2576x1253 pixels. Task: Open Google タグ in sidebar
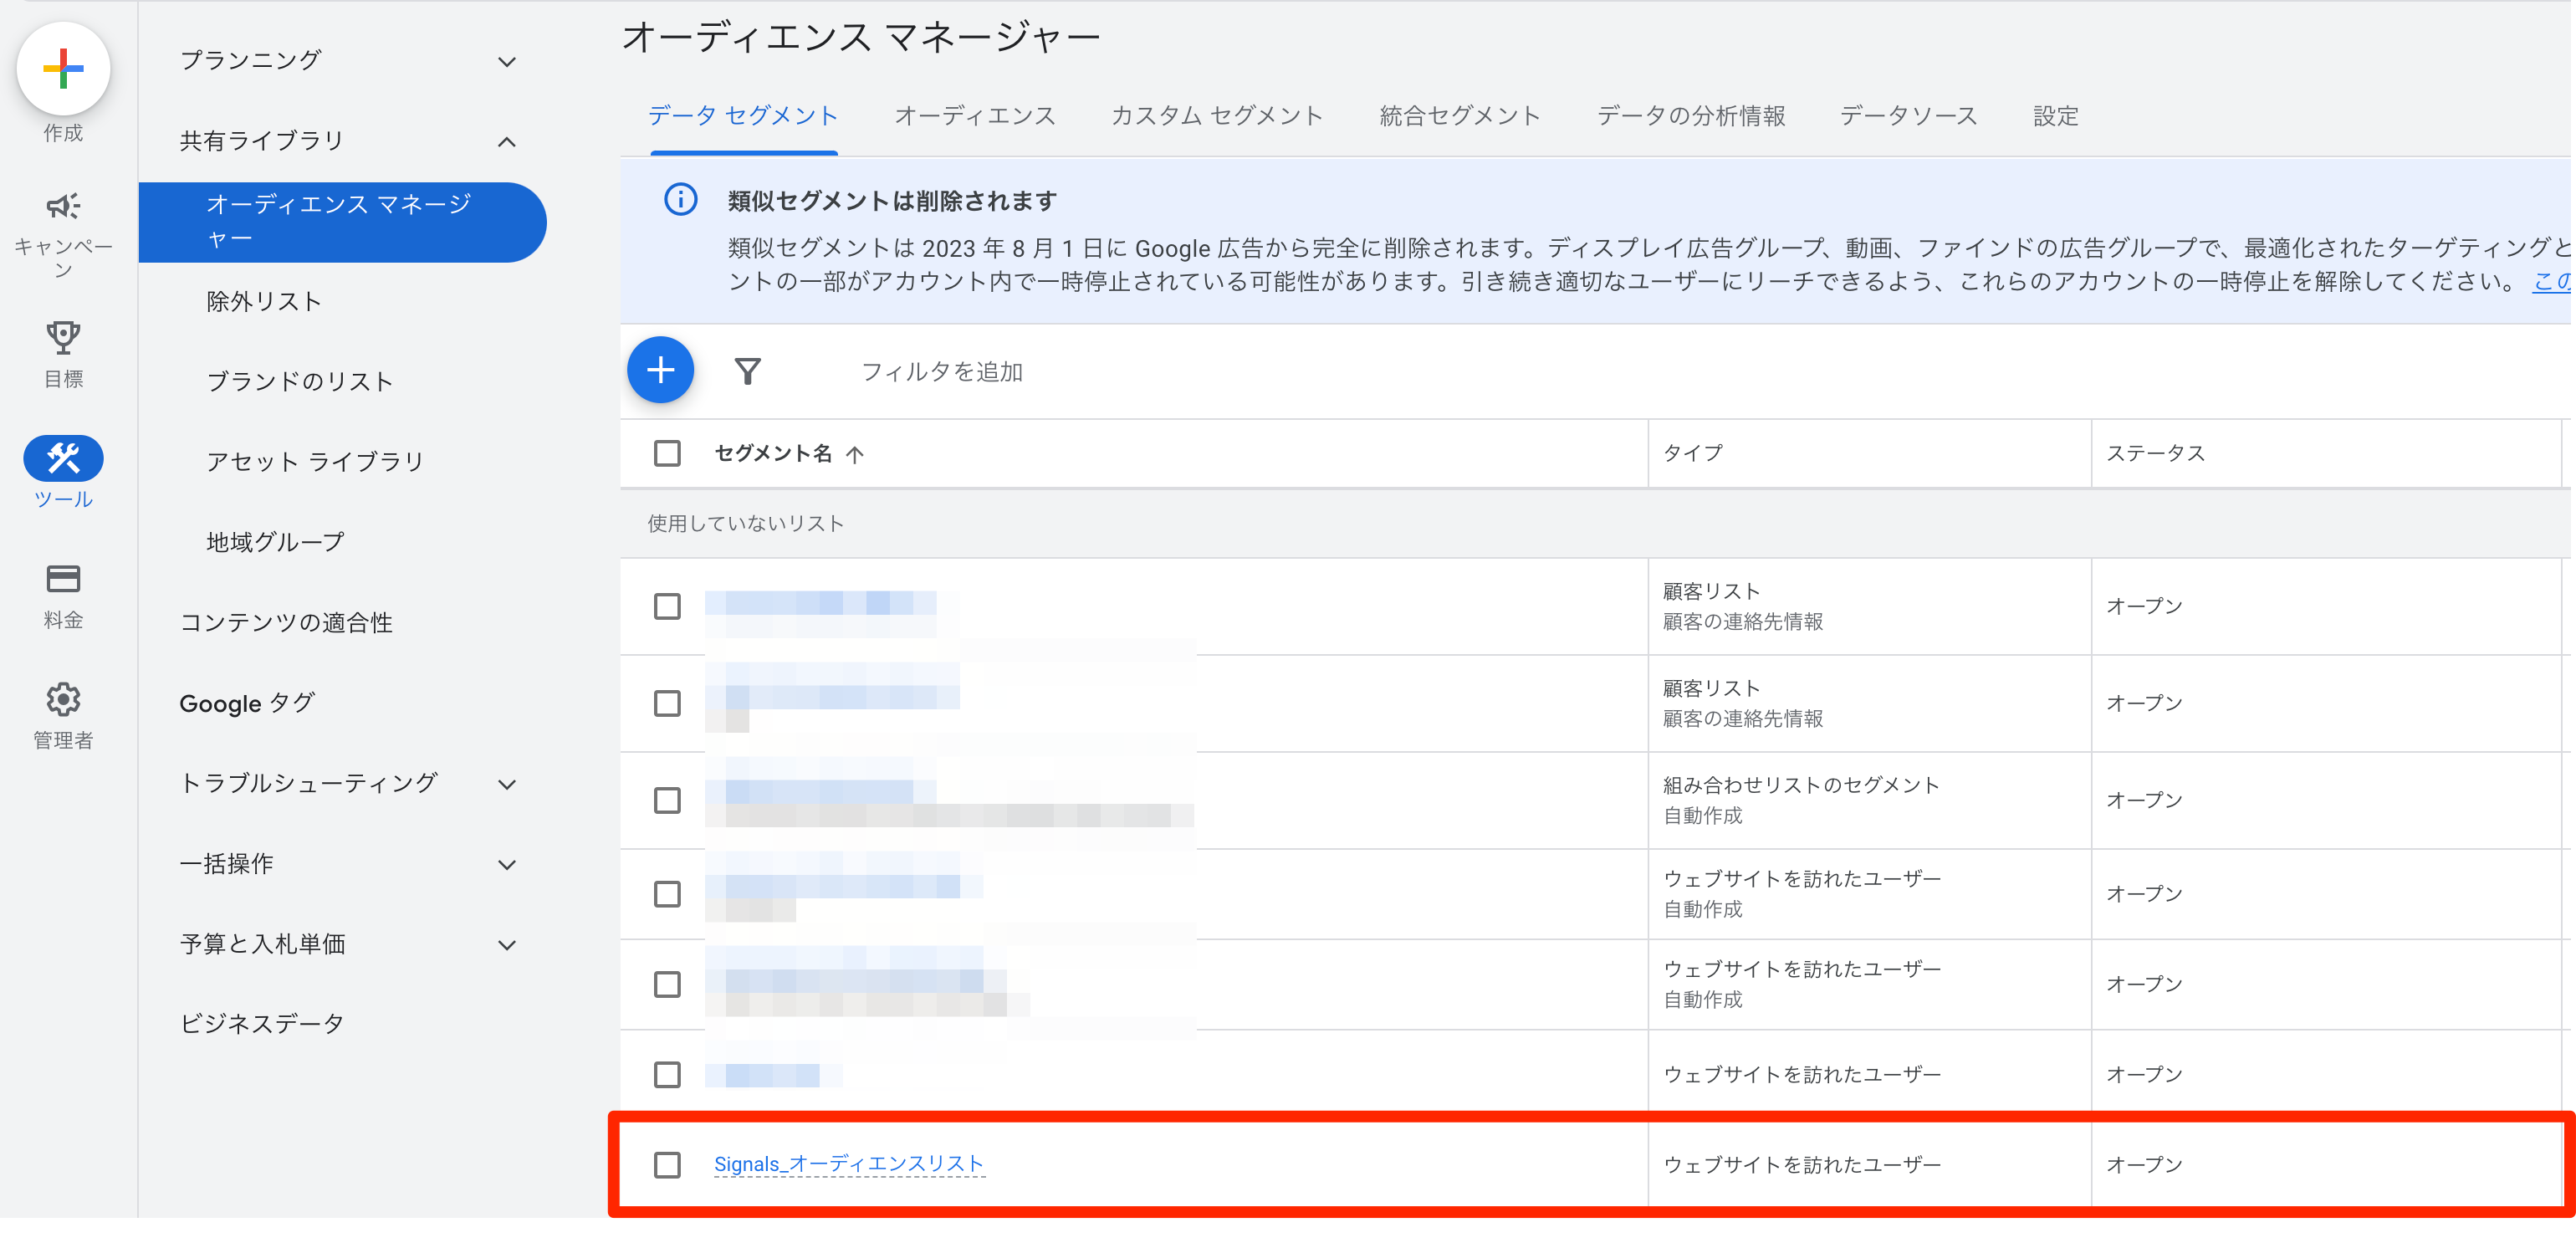pos(247,703)
